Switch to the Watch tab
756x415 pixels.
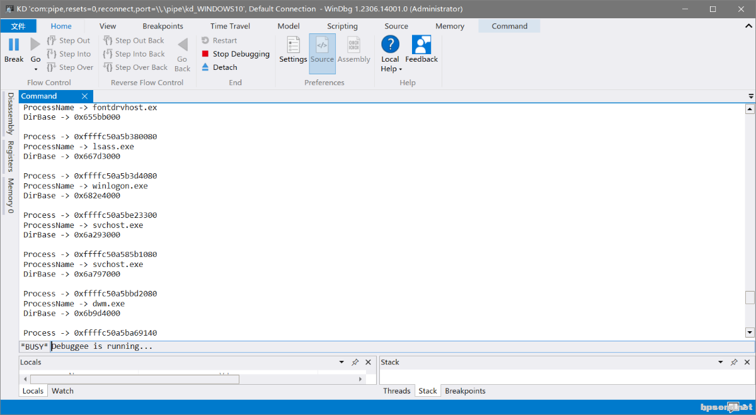tap(62, 391)
